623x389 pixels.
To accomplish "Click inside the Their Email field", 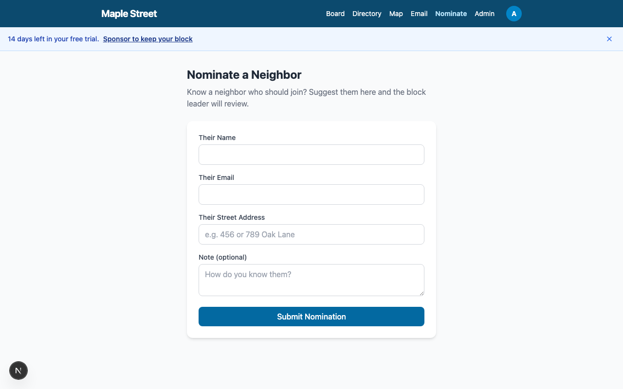I will (x=311, y=194).
